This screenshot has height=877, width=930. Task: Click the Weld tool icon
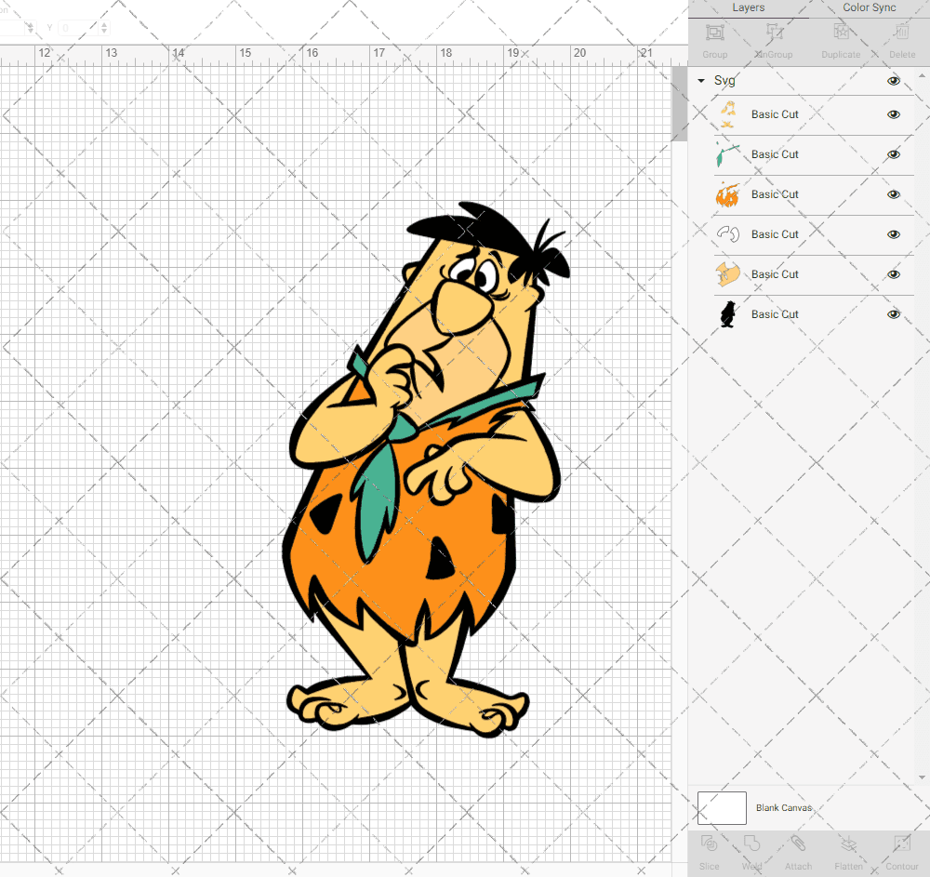[x=751, y=843]
